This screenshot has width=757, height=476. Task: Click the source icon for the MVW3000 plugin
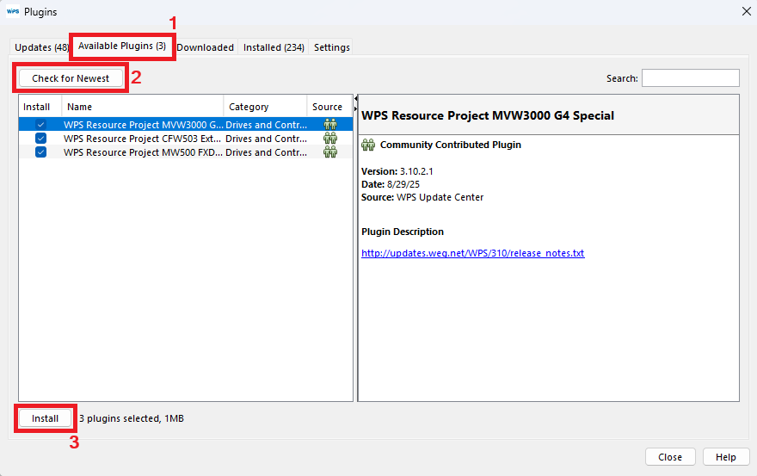(x=329, y=124)
